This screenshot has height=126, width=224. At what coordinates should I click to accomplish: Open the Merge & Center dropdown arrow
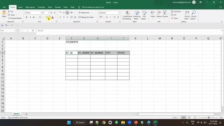point(96,17)
